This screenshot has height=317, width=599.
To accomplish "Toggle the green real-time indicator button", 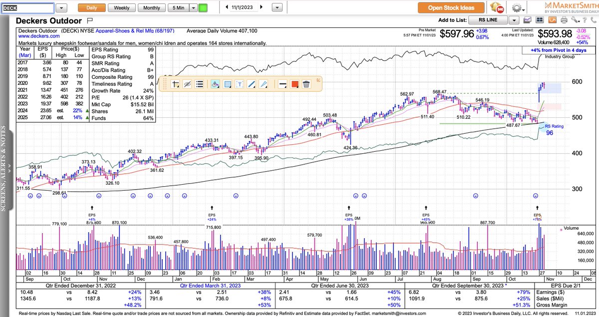I will (x=203, y=8).
